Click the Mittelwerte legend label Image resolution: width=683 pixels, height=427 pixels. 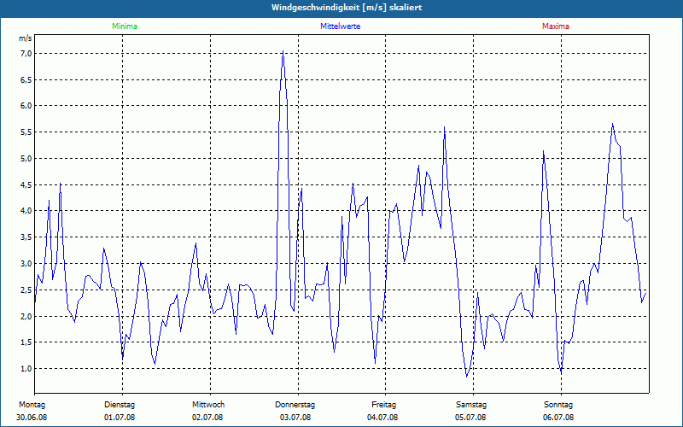tap(340, 26)
